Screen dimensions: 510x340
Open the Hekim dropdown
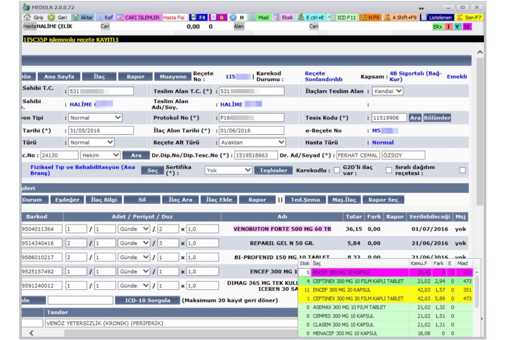[100, 155]
